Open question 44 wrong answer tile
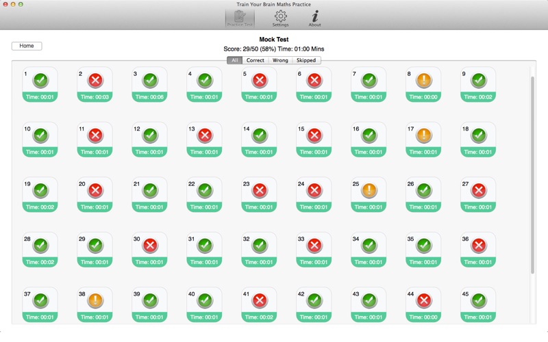The width and height of the screenshot is (548, 342). pyautogui.click(x=423, y=304)
